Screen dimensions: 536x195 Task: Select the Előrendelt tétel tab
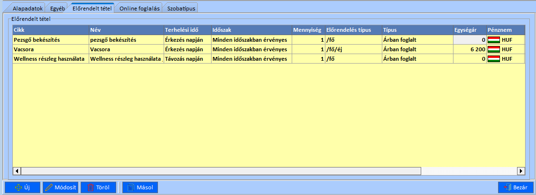click(92, 8)
